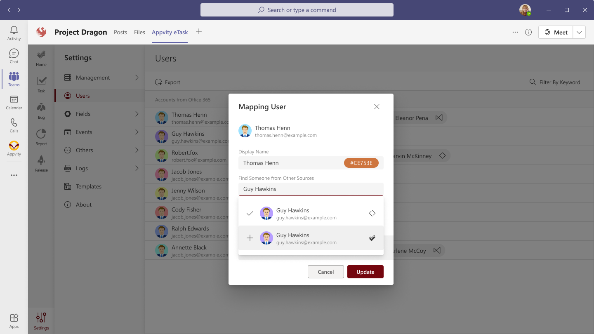Switch to the Files tab
Screen dimensions: 594x334
[x=139, y=32]
